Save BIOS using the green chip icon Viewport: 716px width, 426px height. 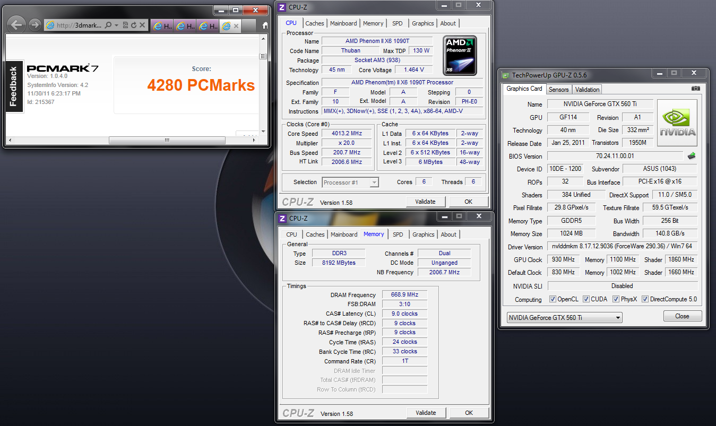[x=692, y=156]
